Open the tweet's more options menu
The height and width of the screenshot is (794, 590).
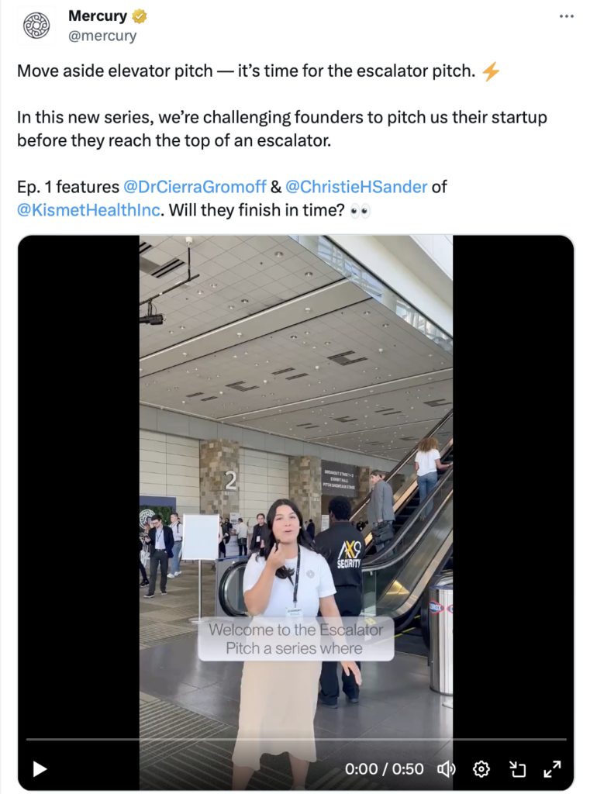click(x=566, y=16)
